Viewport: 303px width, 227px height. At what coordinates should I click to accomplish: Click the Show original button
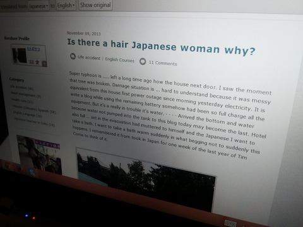(x=95, y=5)
